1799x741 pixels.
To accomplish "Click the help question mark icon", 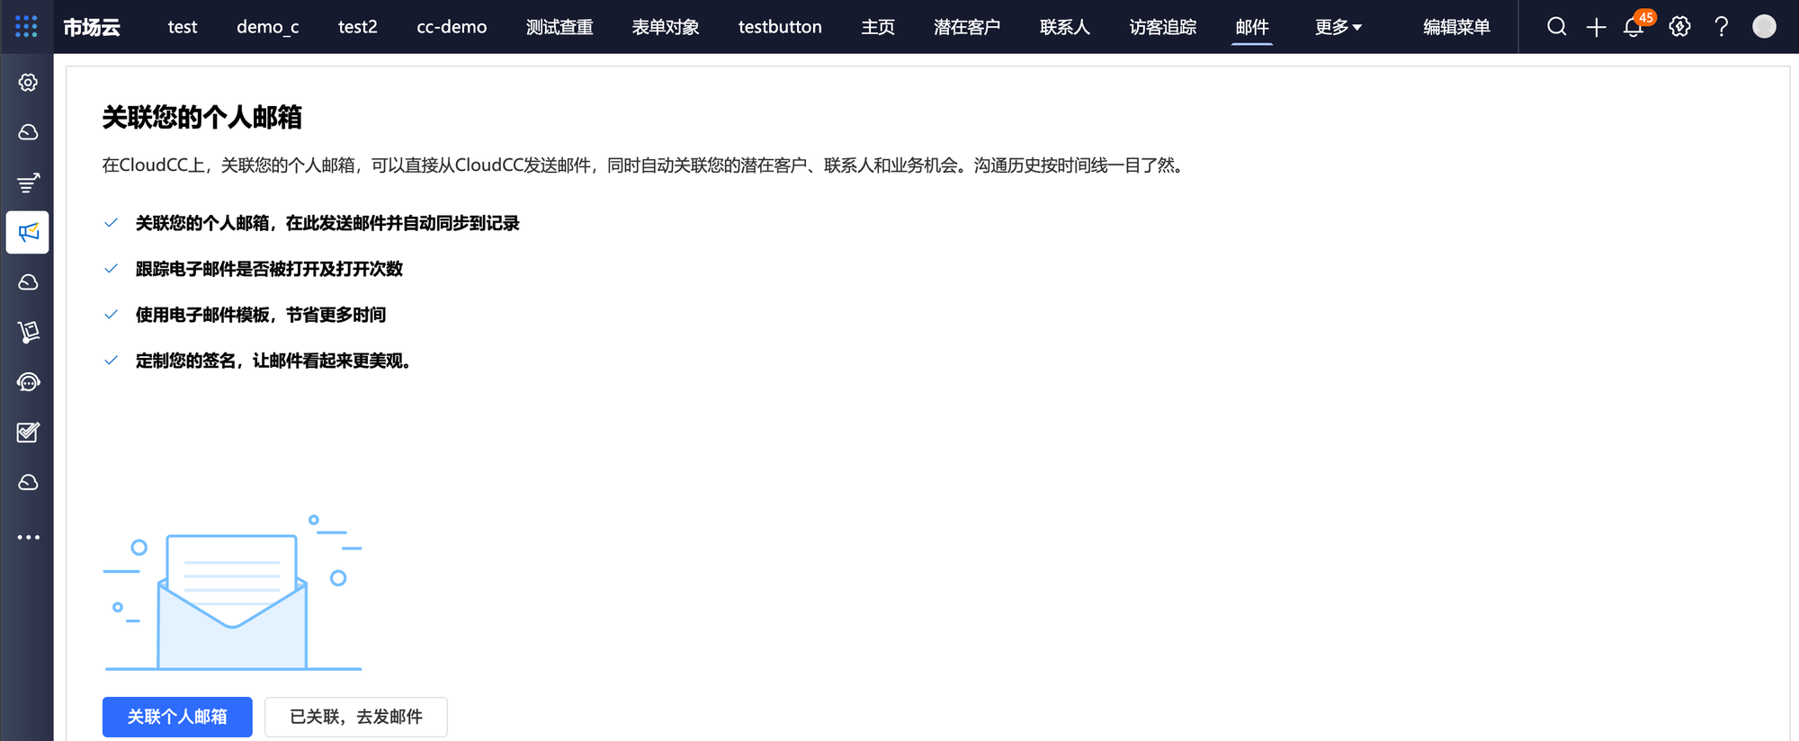I will click(x=1721, y=27).
